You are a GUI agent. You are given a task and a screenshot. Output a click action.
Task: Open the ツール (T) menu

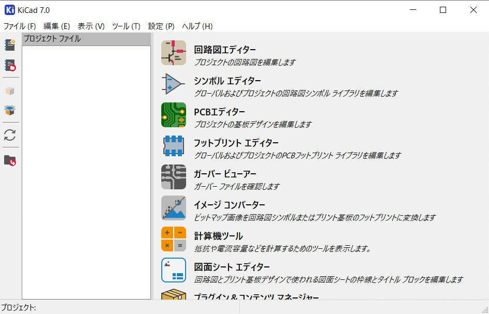(x=126, y=26)
